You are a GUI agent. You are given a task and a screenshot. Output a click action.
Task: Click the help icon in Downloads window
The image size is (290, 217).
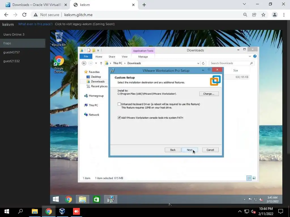[255, 56]
